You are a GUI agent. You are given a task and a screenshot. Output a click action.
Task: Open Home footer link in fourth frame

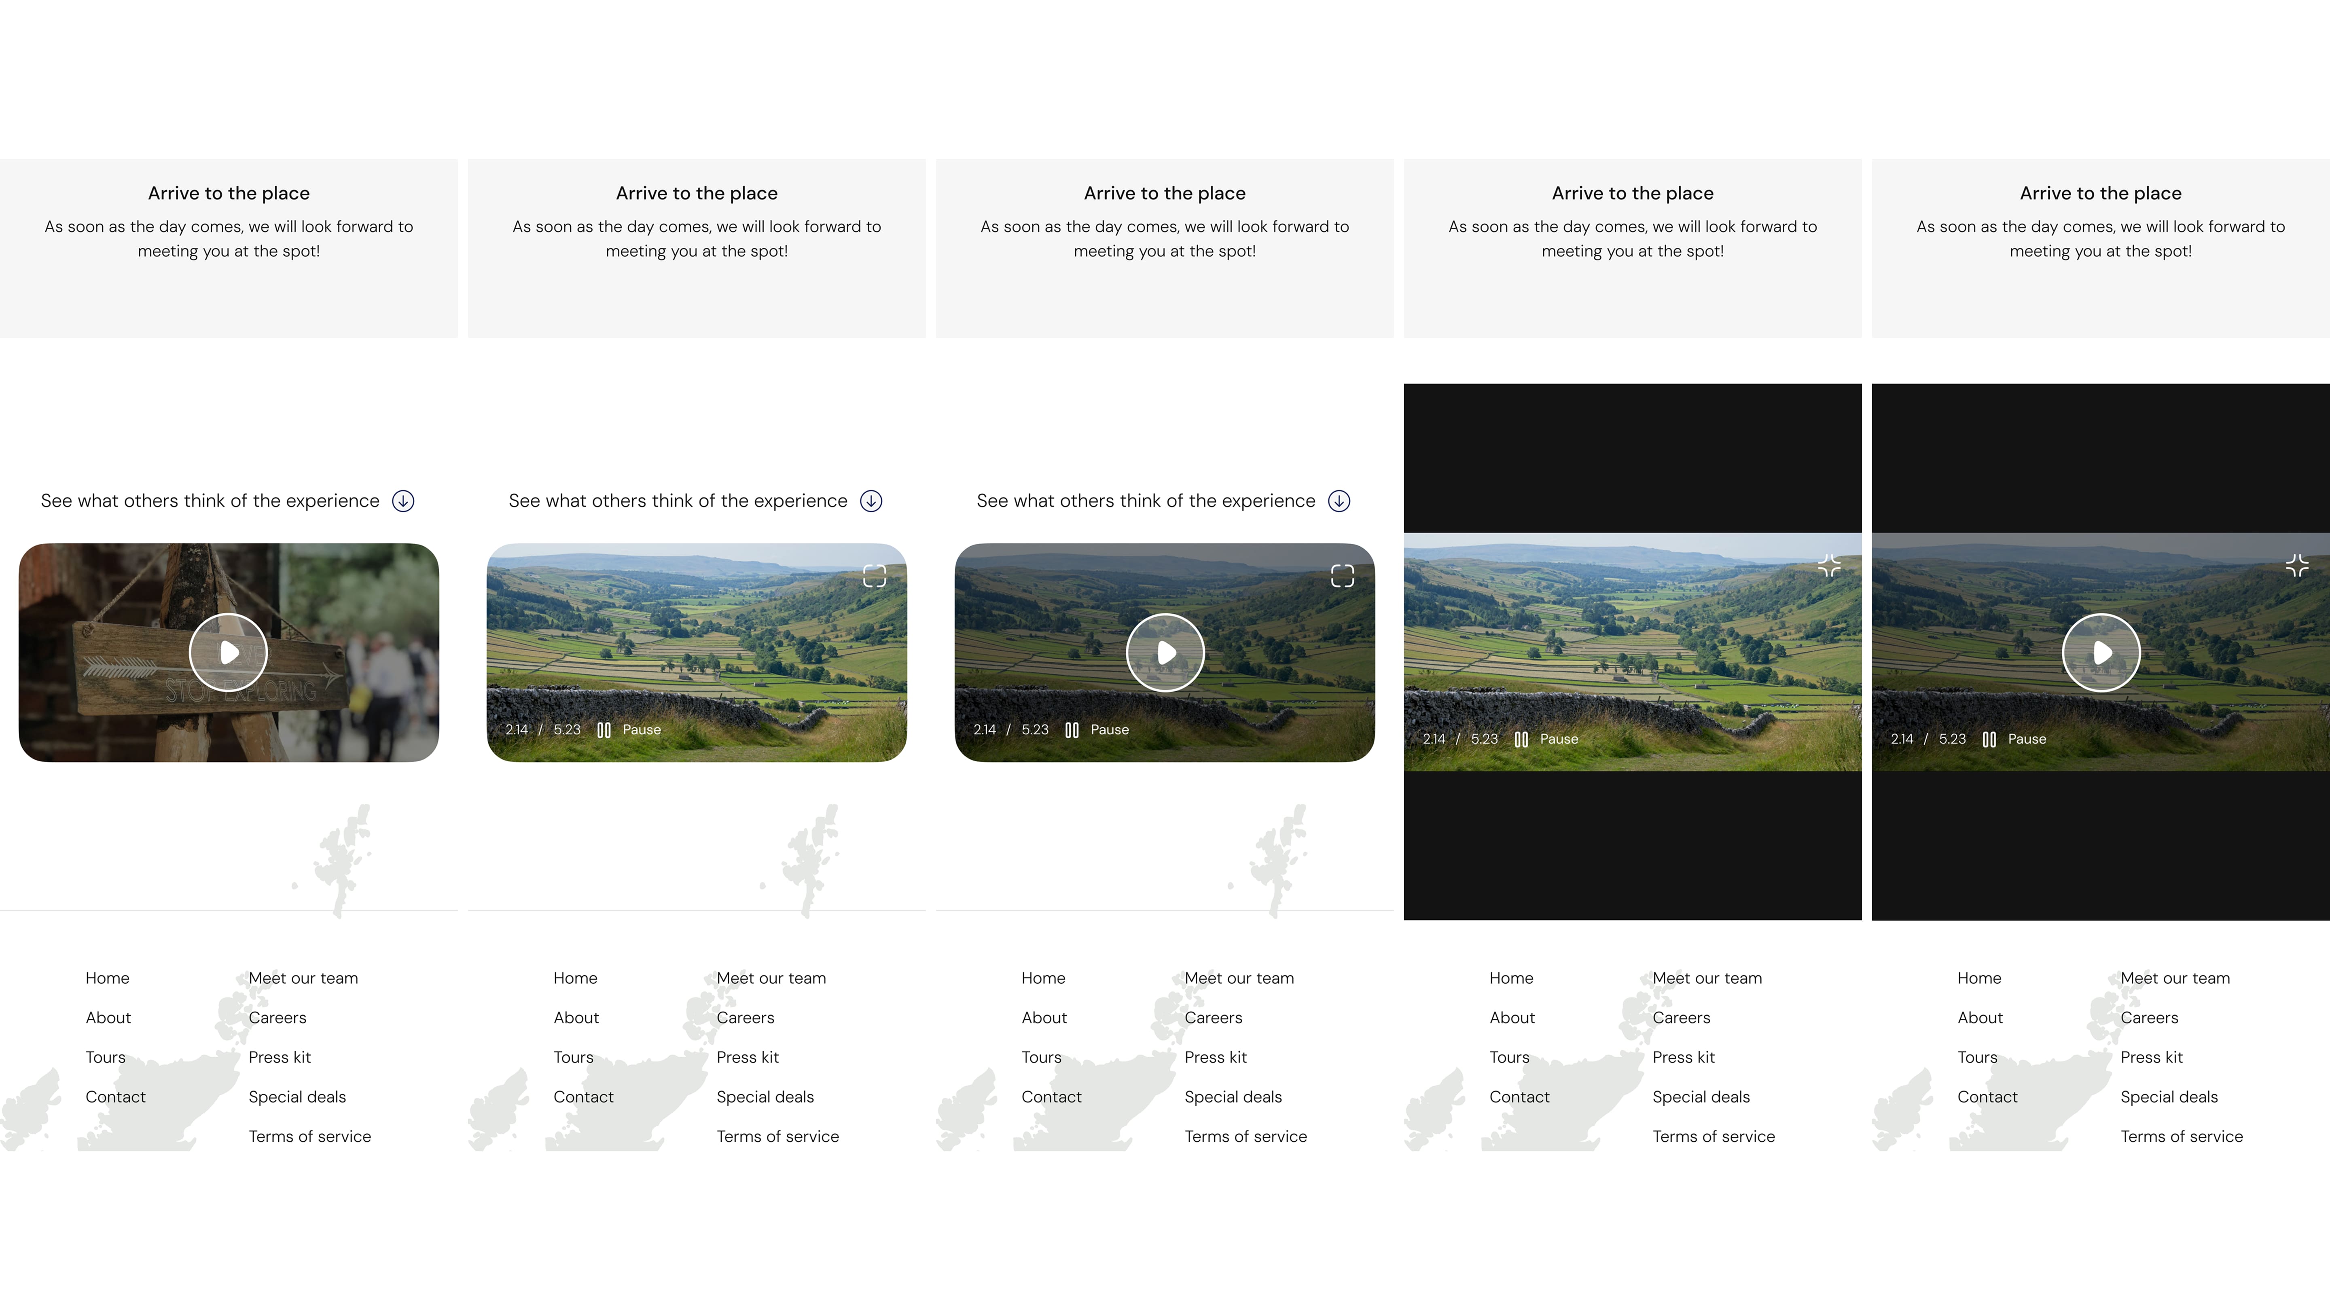point(1511,977)
